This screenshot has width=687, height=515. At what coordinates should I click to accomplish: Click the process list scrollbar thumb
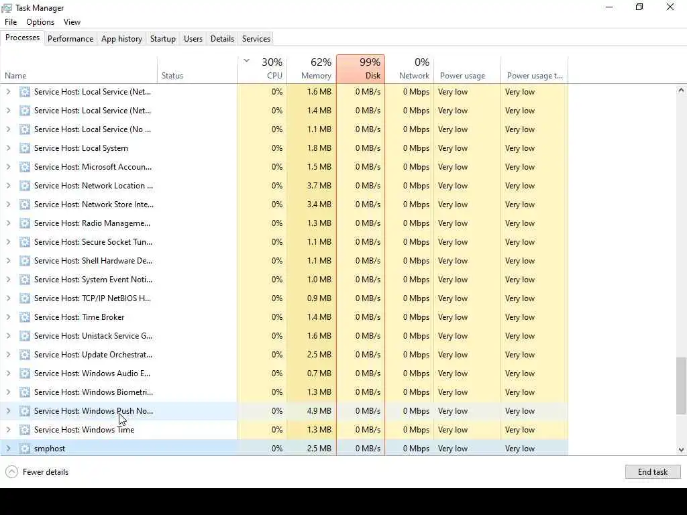click(x=681, y=386)
